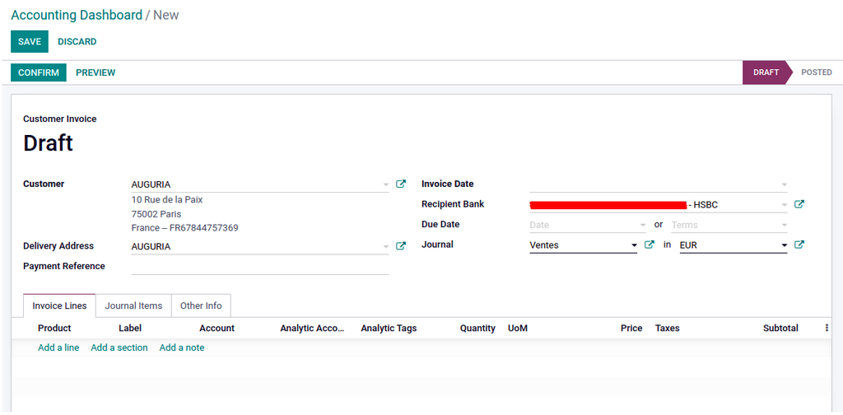Open Customer AUGURIA external link icon

[401, 184]
